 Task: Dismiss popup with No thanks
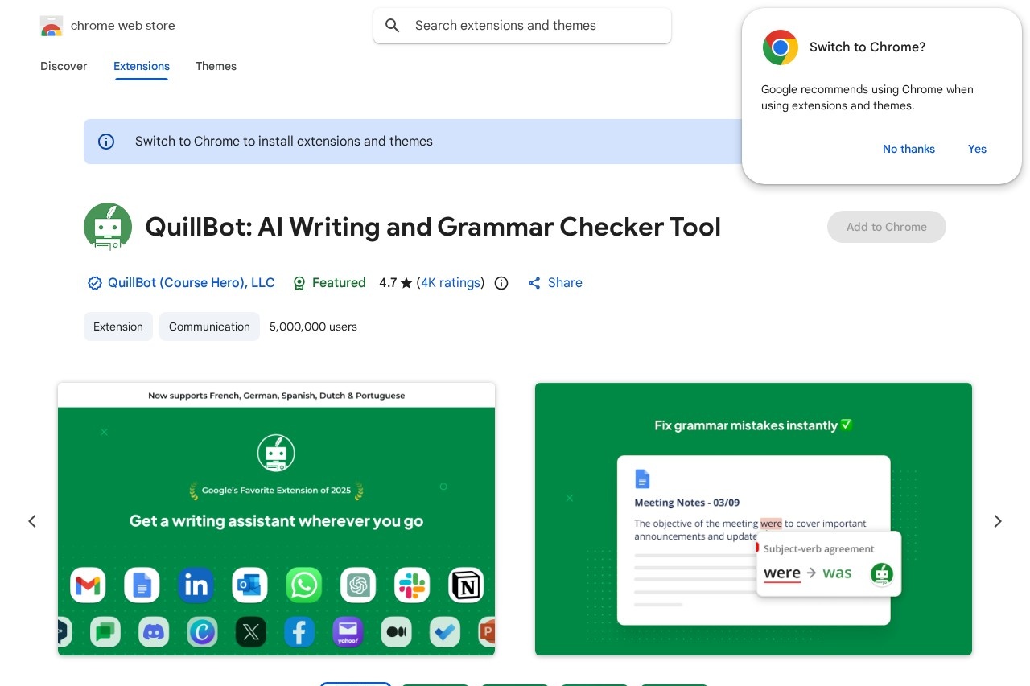[908, 149]
